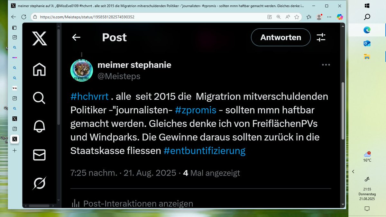Screen dimensions: 386x217
Task: Open notifications via the bell icon
Action: coord(39,125)
